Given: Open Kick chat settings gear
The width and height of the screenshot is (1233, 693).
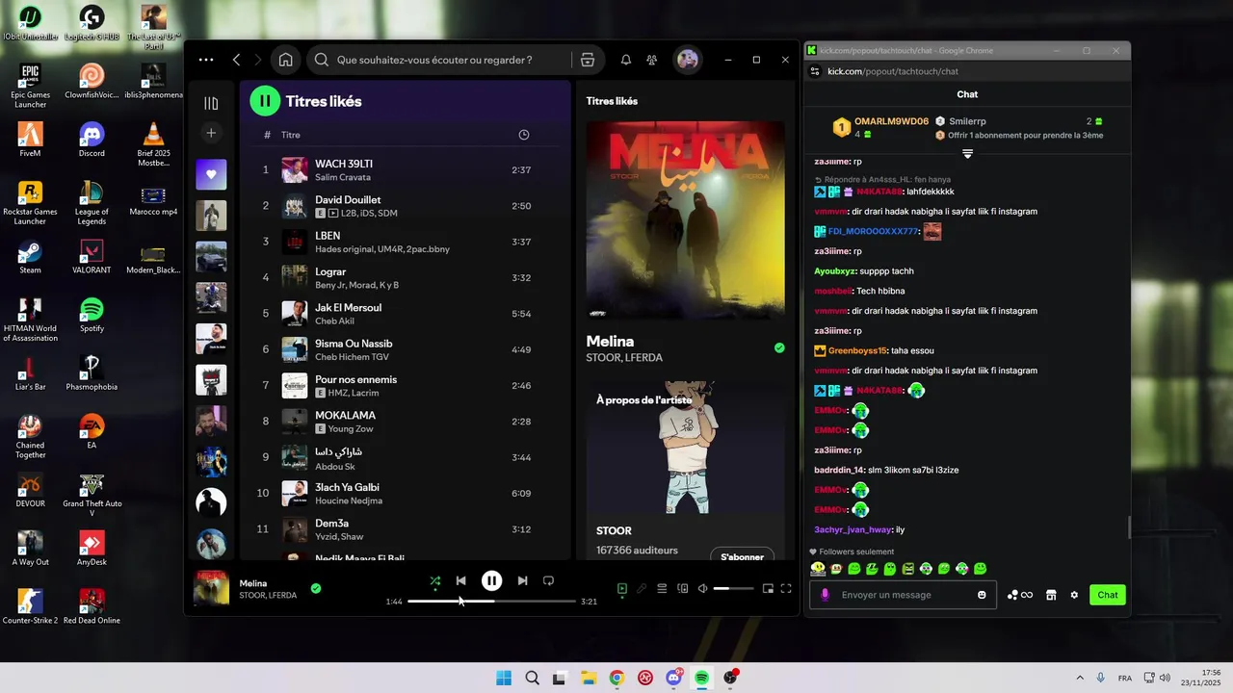Looking at the screenshot, I should [x=1074, y=595].
